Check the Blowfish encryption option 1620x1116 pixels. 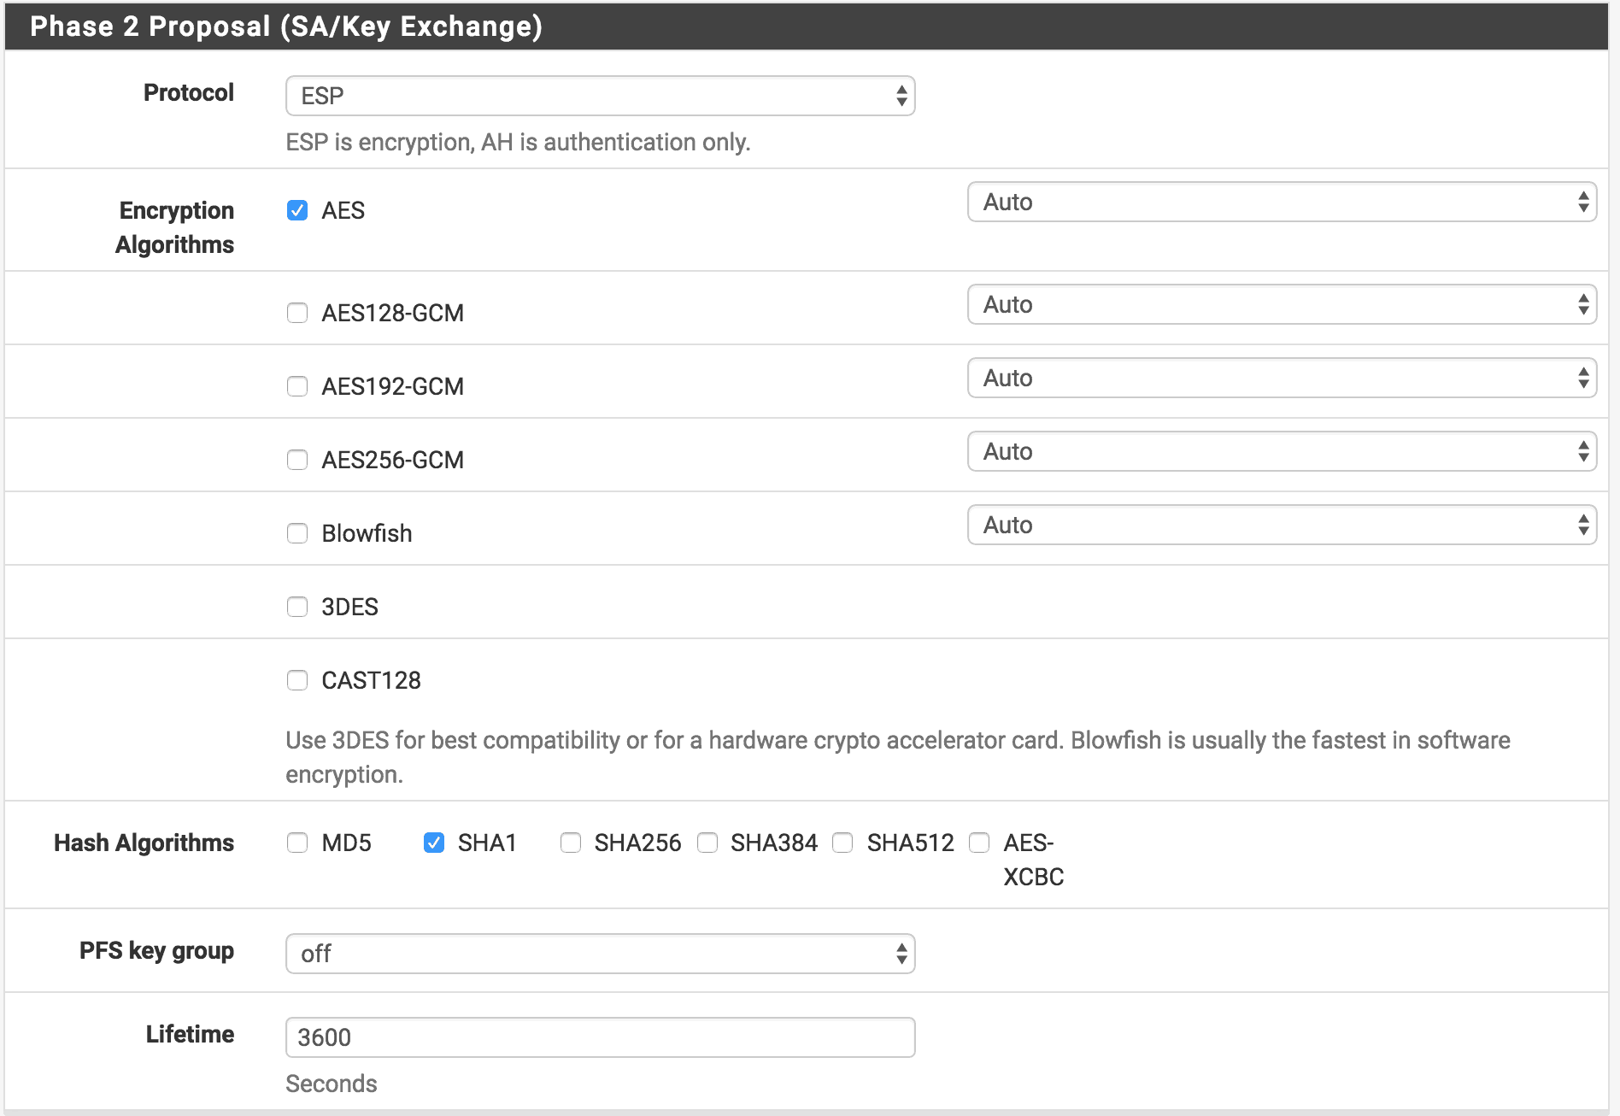297,533
